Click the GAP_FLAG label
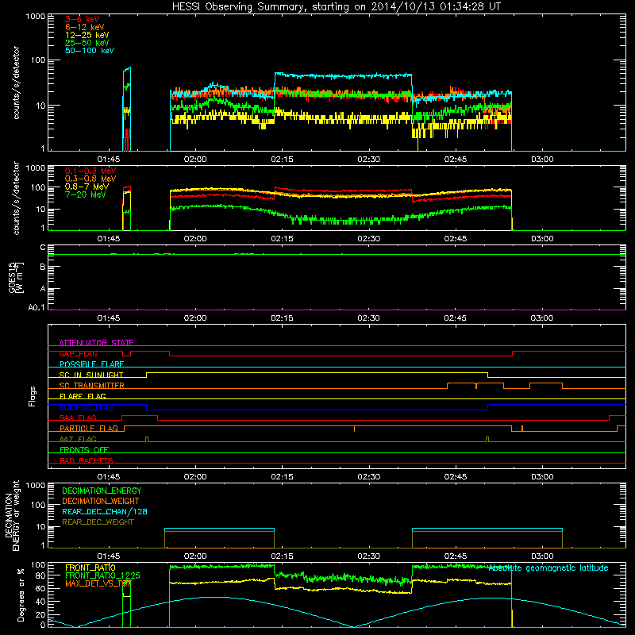The image size is (635, 635). (78, 353)
